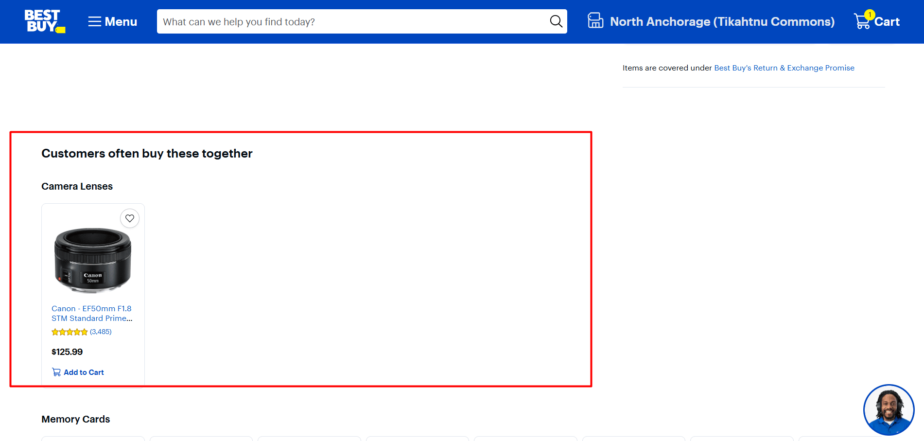The width and height of the screenshot is (924, 441).
Task: Click the $125.99 price text
Action: tap(67, 352)
